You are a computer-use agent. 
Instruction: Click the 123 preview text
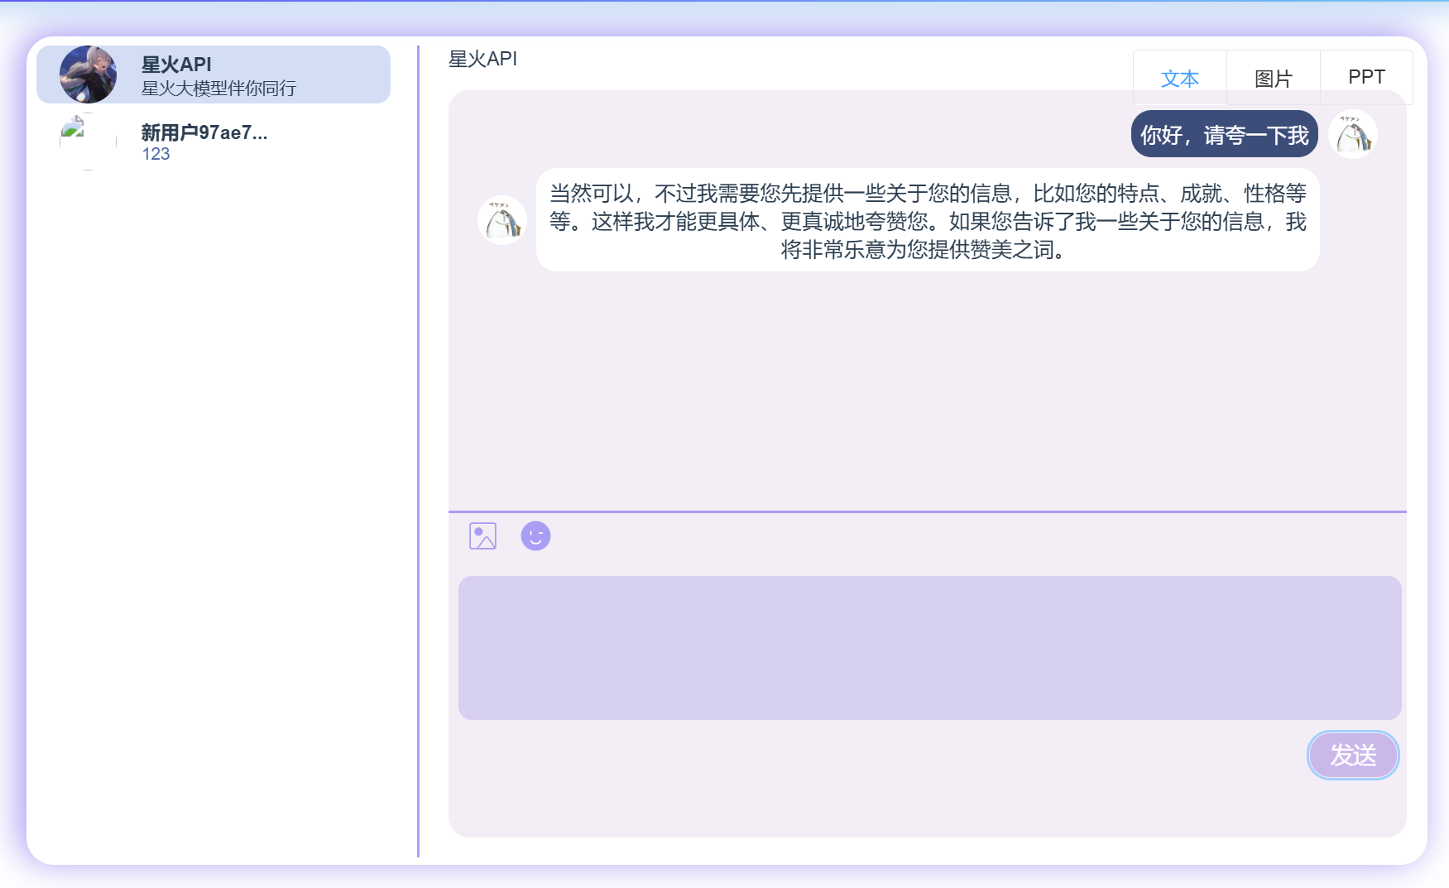click(156, 154)
